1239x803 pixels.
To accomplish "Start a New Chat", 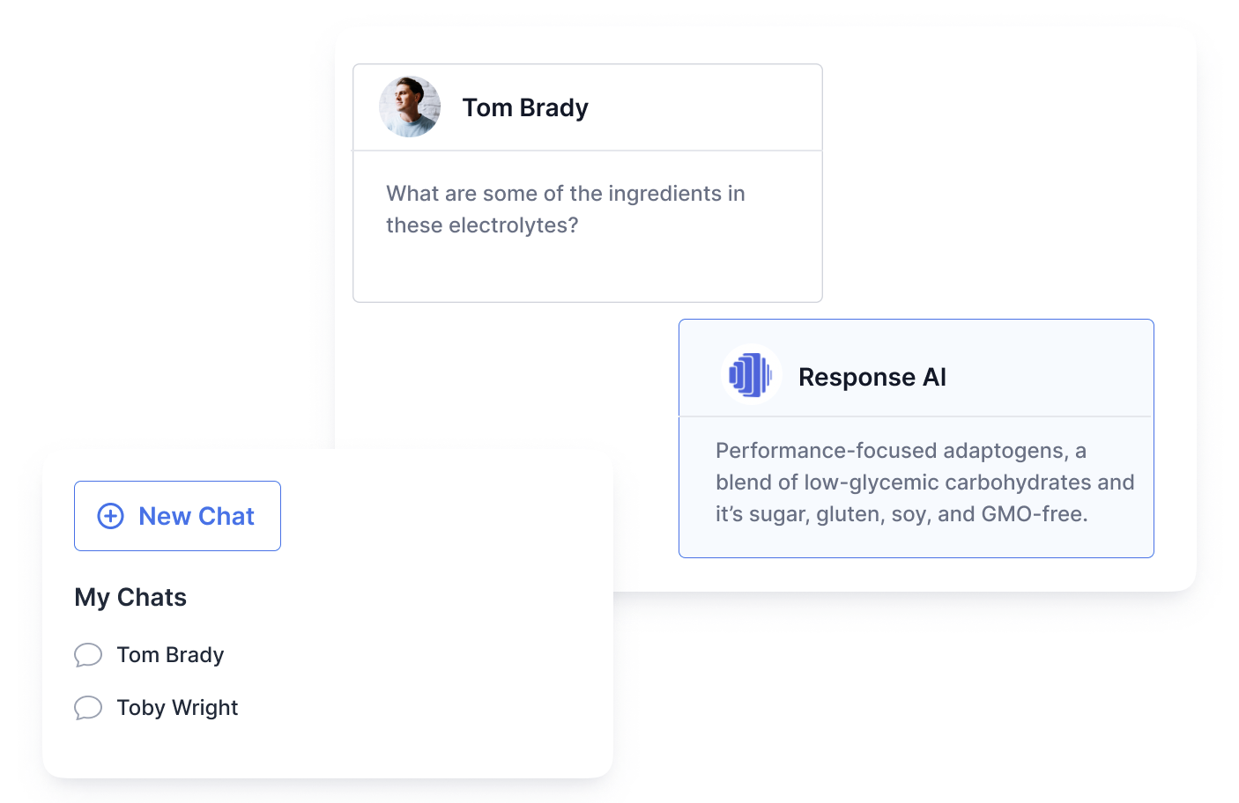I will tap(177, 516).
